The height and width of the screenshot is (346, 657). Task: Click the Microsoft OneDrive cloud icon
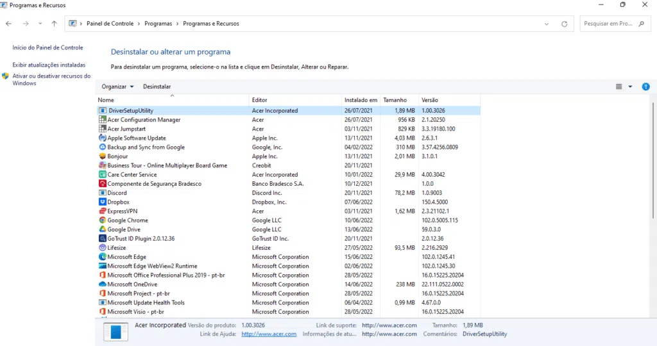102,284
